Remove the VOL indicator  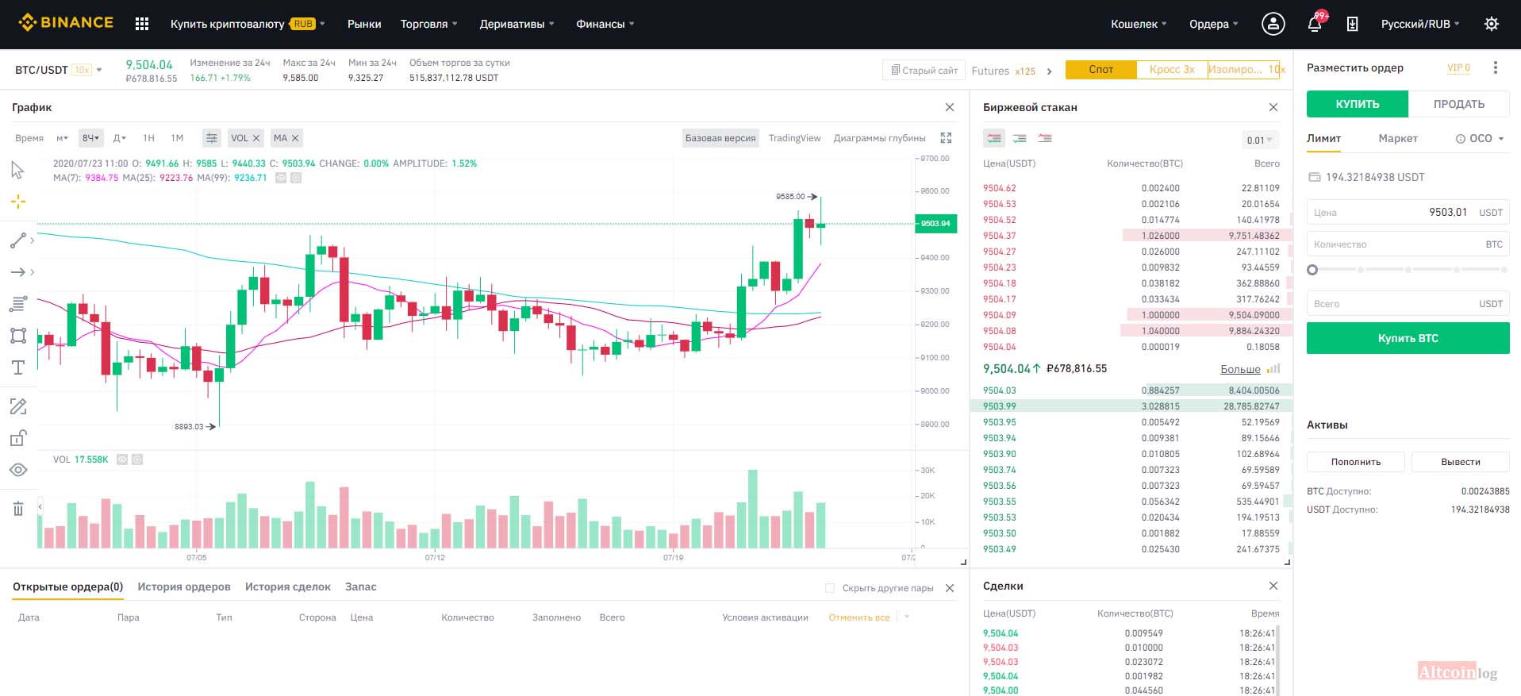pyautogui.click(x=256, y=138)
